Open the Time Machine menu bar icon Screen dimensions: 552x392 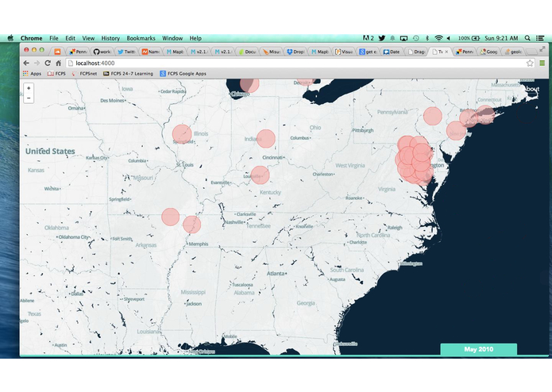coord(415,38)
